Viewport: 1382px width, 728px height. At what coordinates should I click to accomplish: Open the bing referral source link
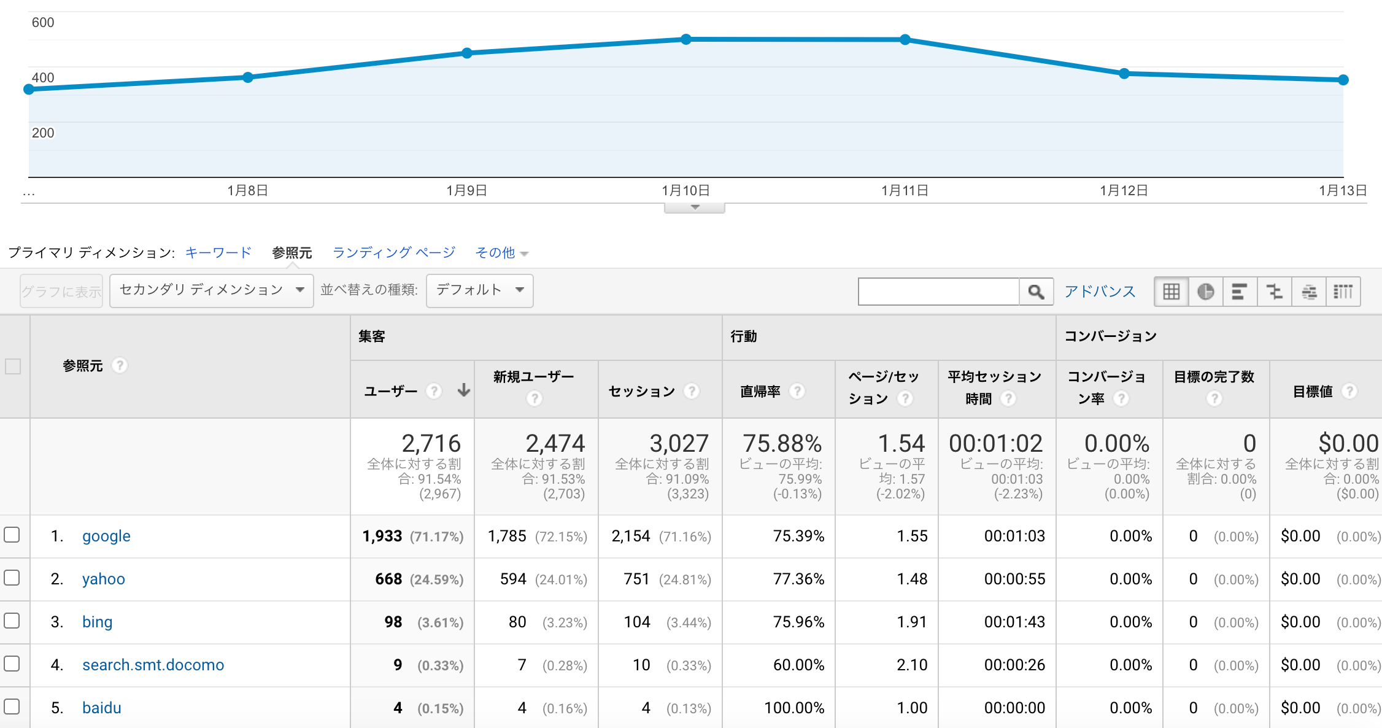point(97,622)
